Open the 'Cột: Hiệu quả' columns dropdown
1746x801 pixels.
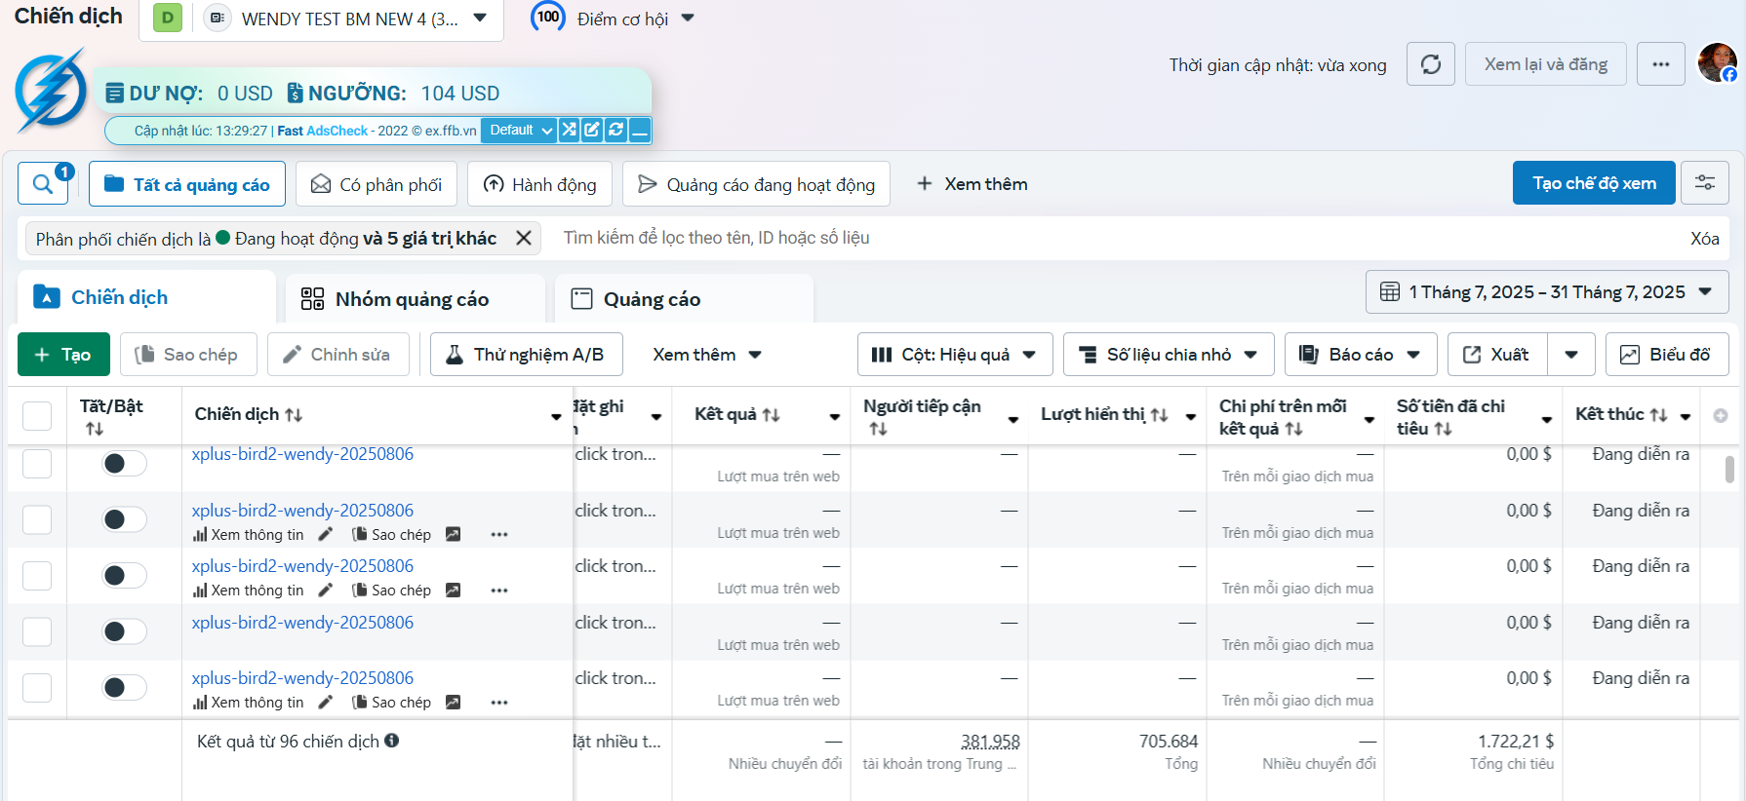pos(955,355)
